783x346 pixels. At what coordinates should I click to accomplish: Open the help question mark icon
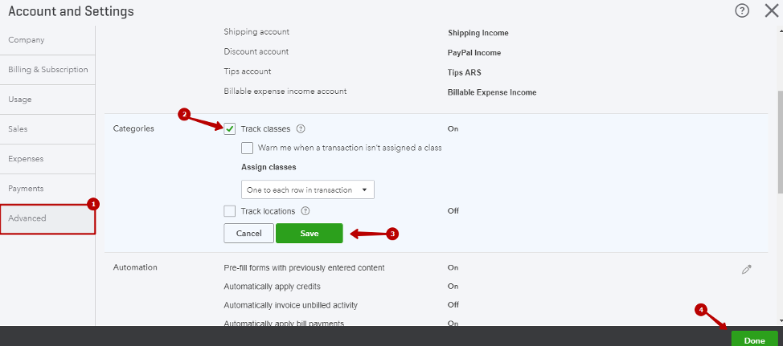tap(742, 10)
